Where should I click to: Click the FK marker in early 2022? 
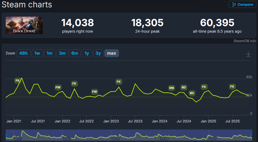(74, 84)
